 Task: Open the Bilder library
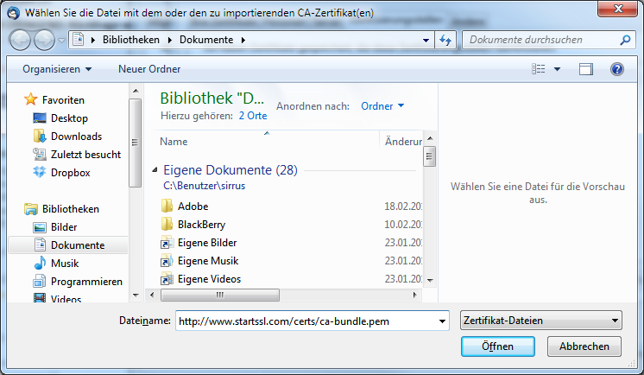(64, 227)
